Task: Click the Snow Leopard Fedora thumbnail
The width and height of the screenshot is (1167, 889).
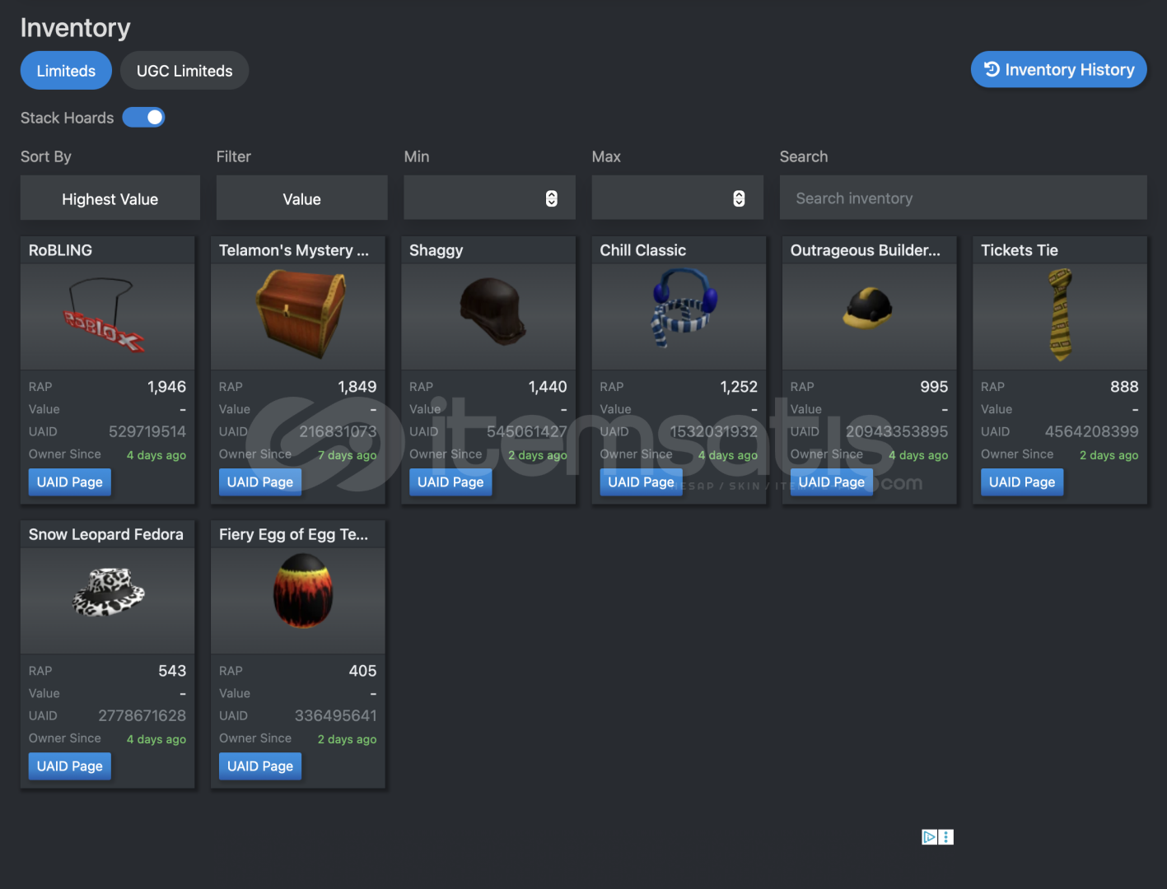Action: coord(107,600)
